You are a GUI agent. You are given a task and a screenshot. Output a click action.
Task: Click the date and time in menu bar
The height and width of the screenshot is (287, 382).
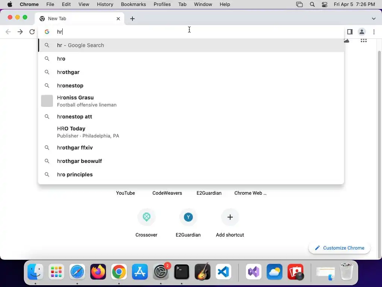click(354, 4)
